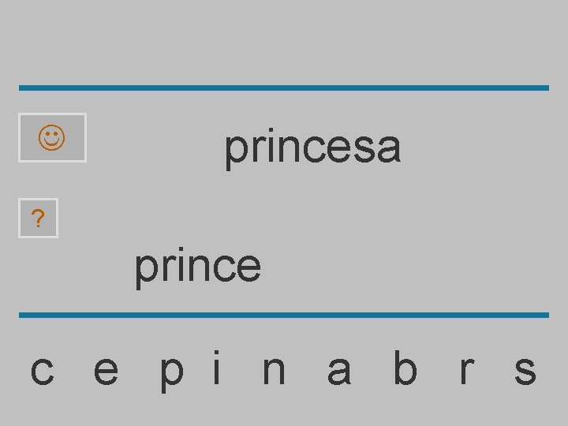Choose letter n in bottom row

pyautogui.click(x=273, y=370)
